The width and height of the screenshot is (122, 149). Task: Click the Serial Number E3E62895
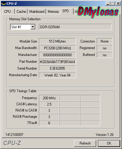point(57,68)
